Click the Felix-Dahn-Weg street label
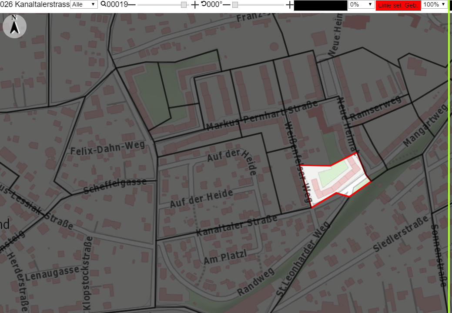452x313 pixels. [108, 147]
